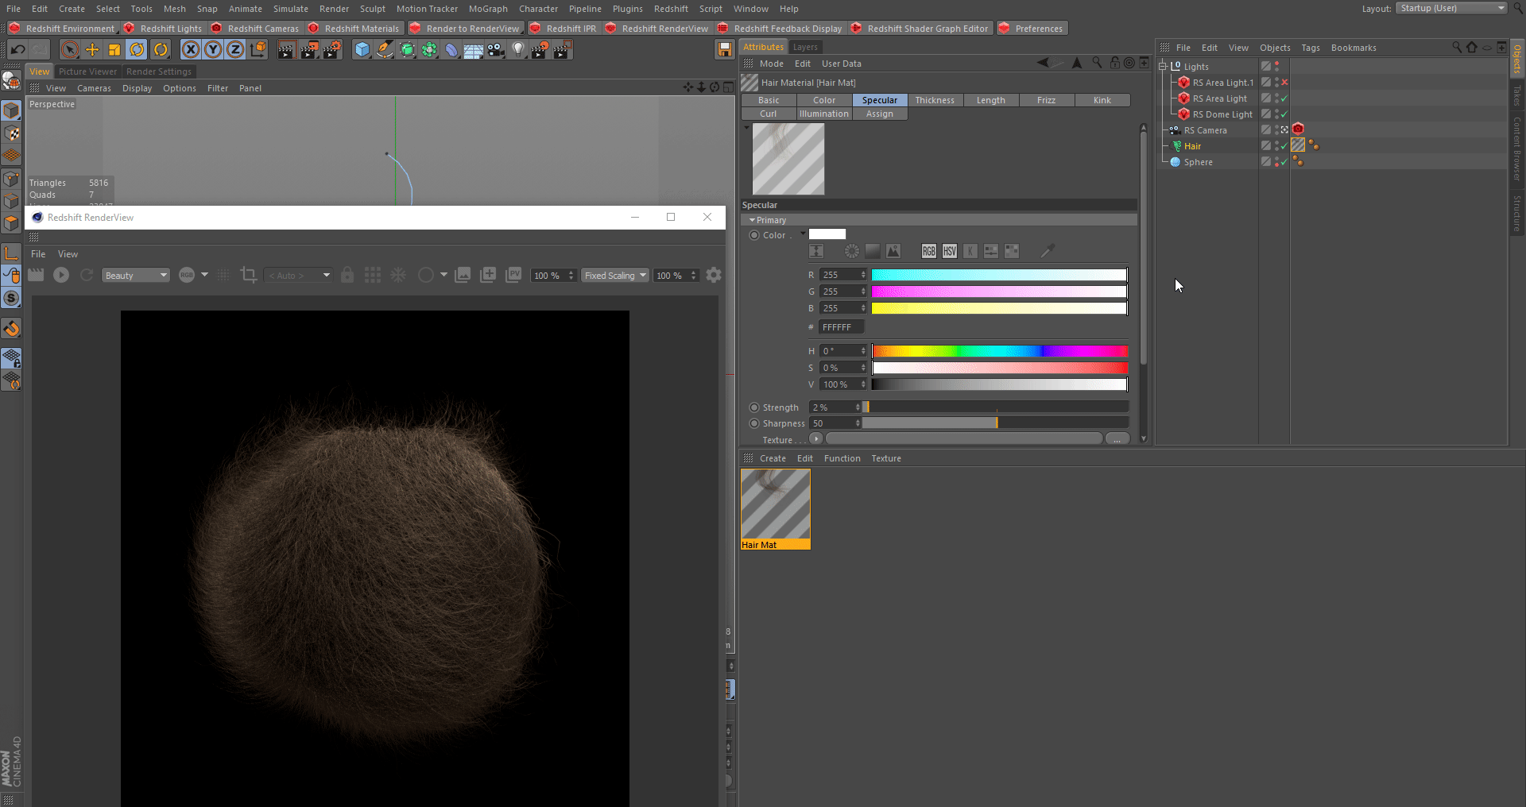Screen dimensions: 1526x807
Task: Click the light bulb object icon
Action: [x=518, y=50]
